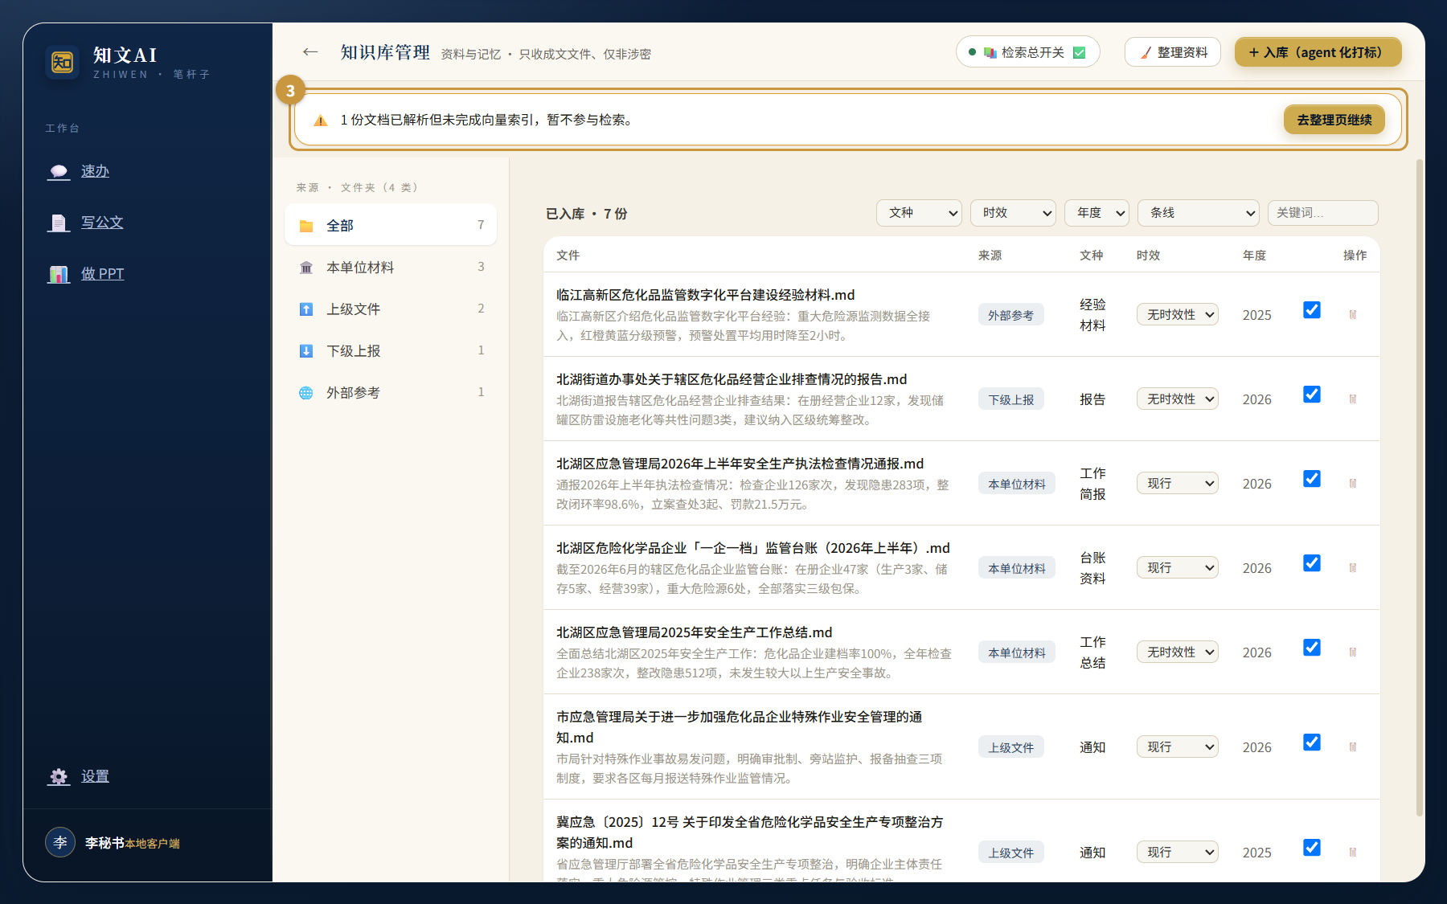Open the 设置 link
The height and width of the screenshot is (904, 1447).
pyautogui.click(x=95, y=776)
